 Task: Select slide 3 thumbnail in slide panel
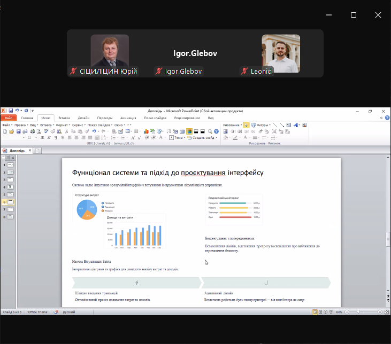point(10,180)
